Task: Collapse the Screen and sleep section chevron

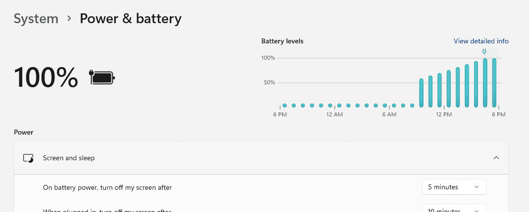Action: 496,158
